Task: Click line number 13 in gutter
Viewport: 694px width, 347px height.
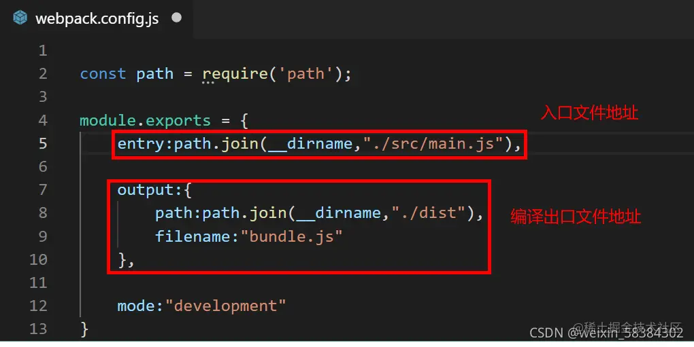Action: [39, 329]
